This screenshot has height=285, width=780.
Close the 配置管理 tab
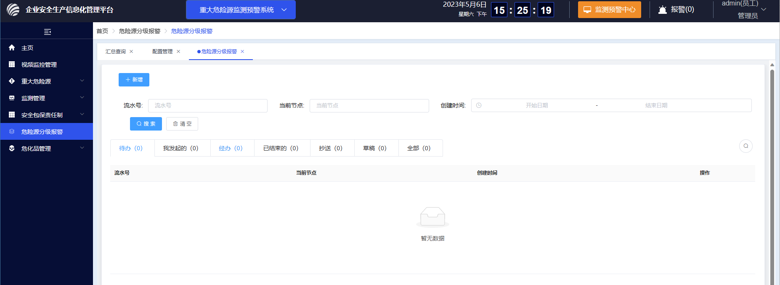point(178,51)
